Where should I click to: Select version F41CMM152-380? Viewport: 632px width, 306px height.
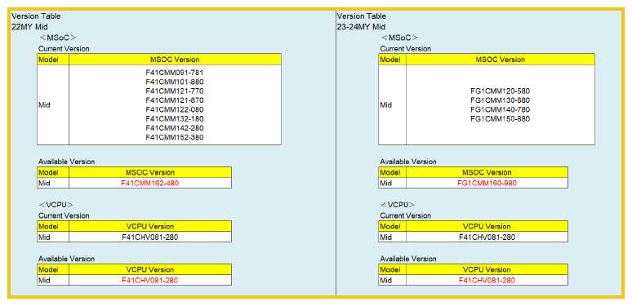point(175,137)
